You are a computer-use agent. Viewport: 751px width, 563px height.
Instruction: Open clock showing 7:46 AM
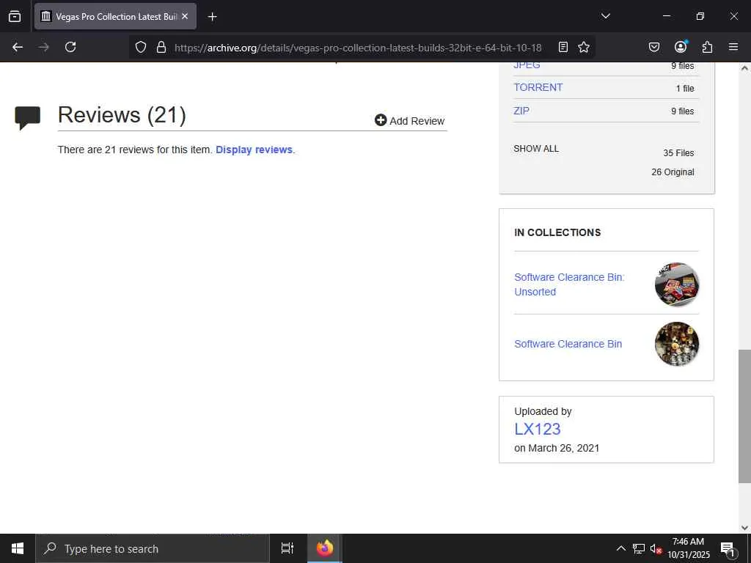[688, 548]
